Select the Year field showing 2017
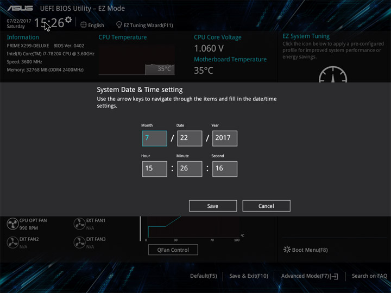 click(225, 138)
